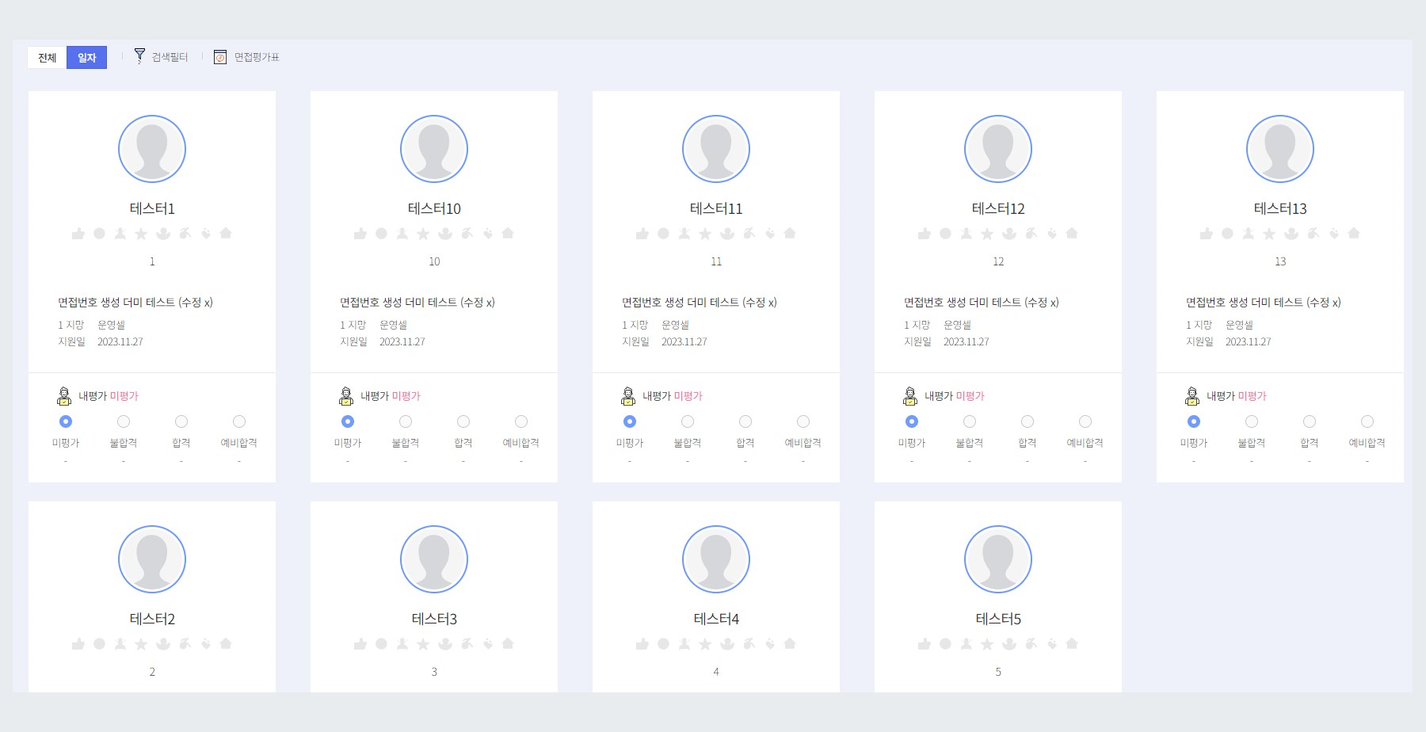
Task: Click 미평가 status text on 테스터13
Action: coord(1253,396)
